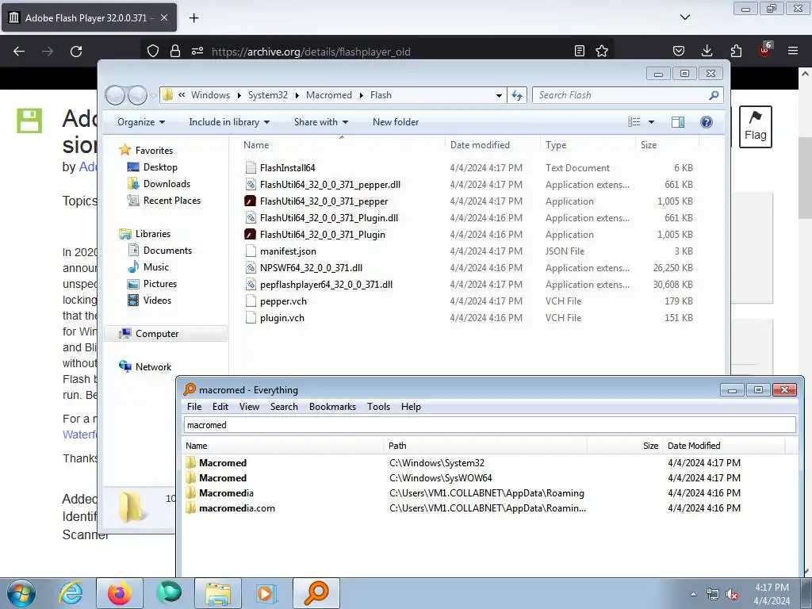Flag this archive.org item
Viewport: 812px width, 609px height.
pos(755,127)
